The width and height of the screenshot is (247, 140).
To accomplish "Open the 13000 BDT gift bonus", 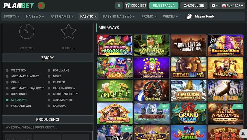I will (x=136, y=6).
